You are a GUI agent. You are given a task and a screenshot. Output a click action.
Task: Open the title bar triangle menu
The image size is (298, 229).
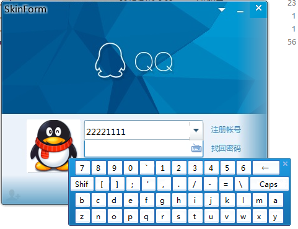point(222,9)
